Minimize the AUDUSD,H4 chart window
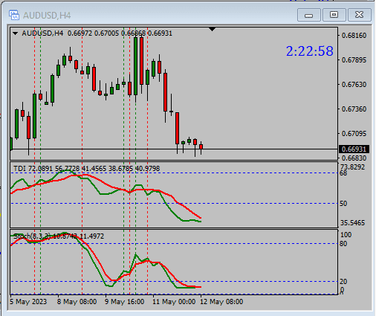The height and width of the screenshot is (316, 376). (x=309, y=15)
